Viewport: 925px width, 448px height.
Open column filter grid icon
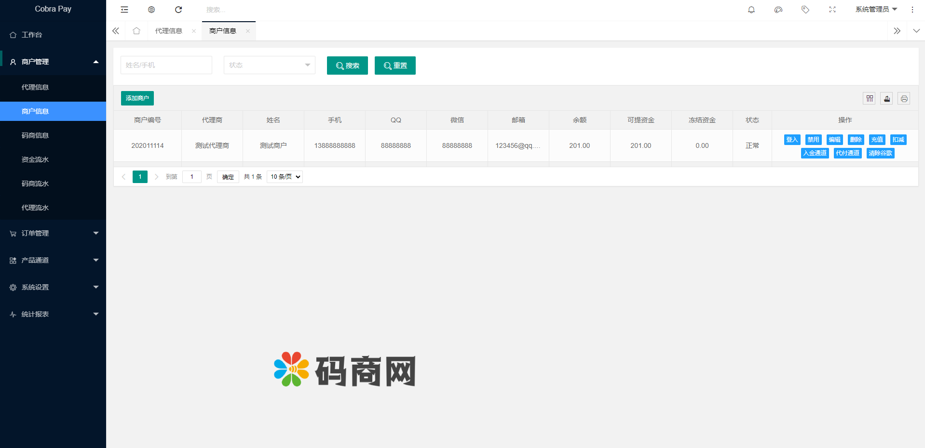pyautogui.click(x=869, y=99)
